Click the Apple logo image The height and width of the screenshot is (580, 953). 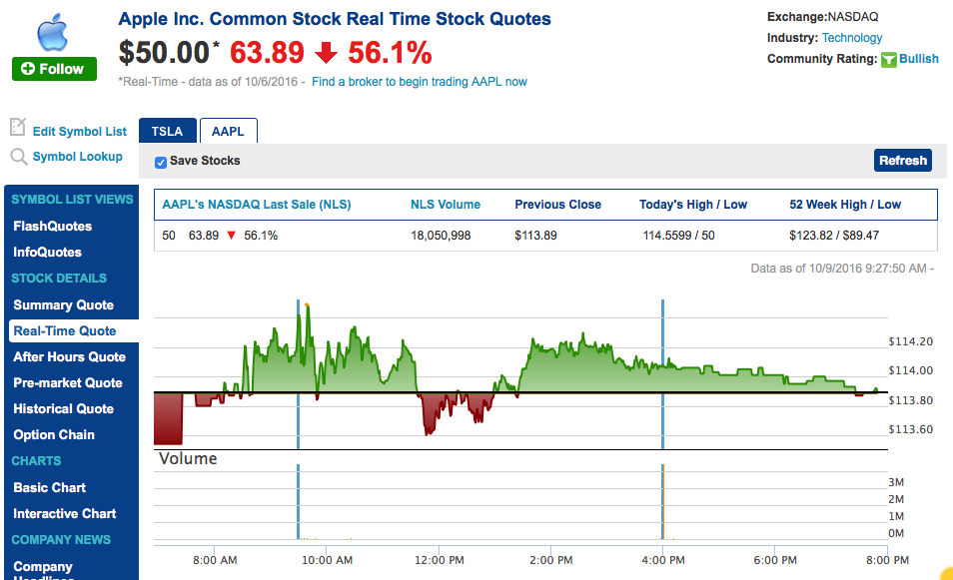53,33
